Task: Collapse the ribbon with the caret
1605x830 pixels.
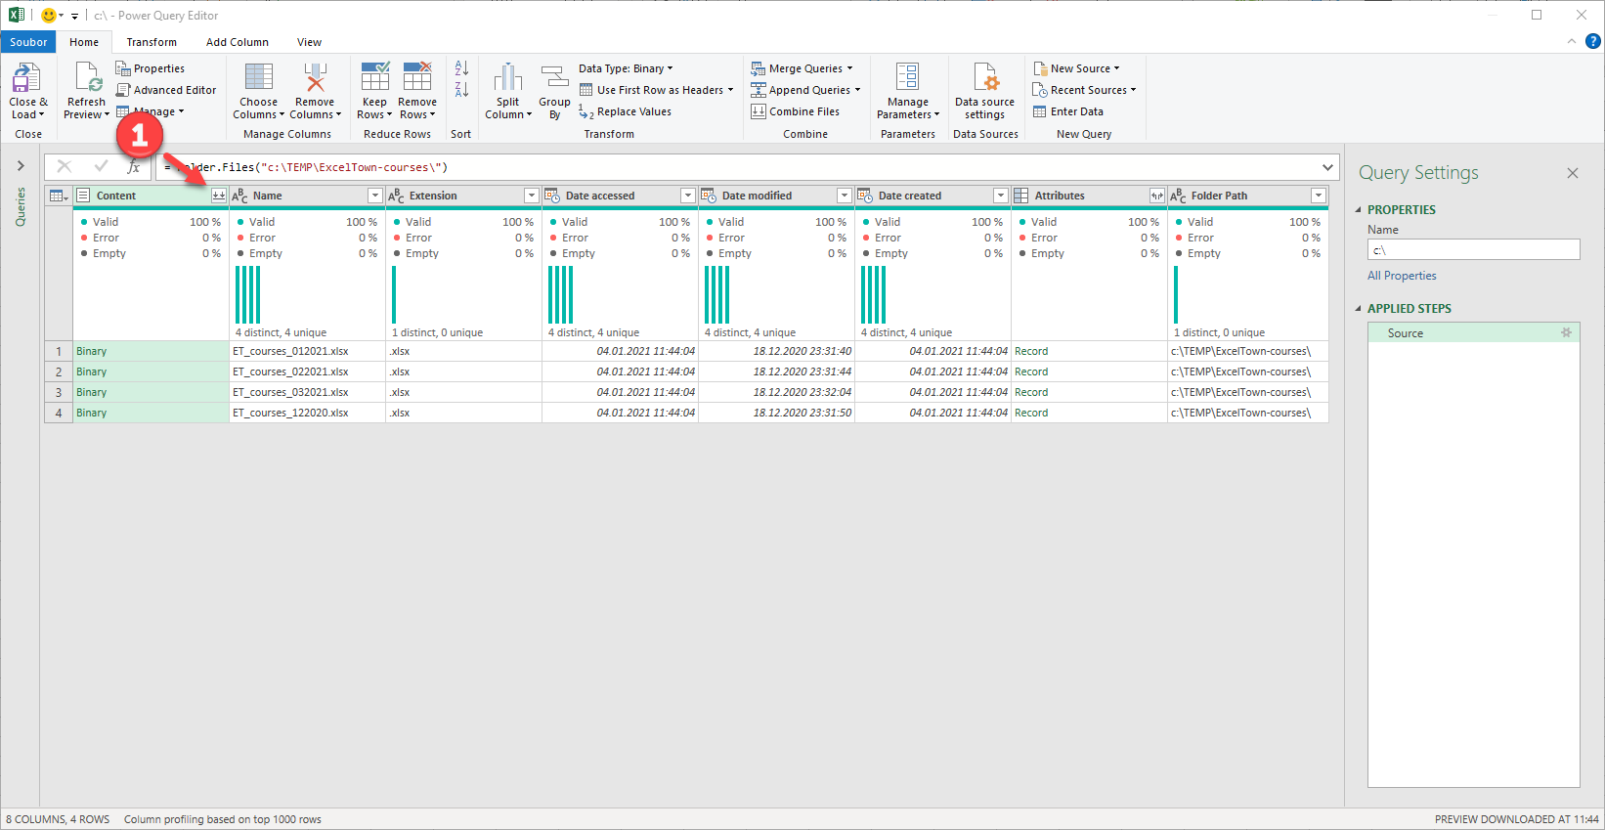Action: (x=1571, y=41)
